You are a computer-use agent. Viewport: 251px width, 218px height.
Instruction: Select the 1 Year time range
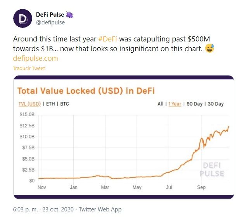coord(175,104)
